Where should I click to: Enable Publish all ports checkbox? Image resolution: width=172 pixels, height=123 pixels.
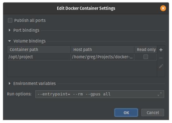coord(10,20)
